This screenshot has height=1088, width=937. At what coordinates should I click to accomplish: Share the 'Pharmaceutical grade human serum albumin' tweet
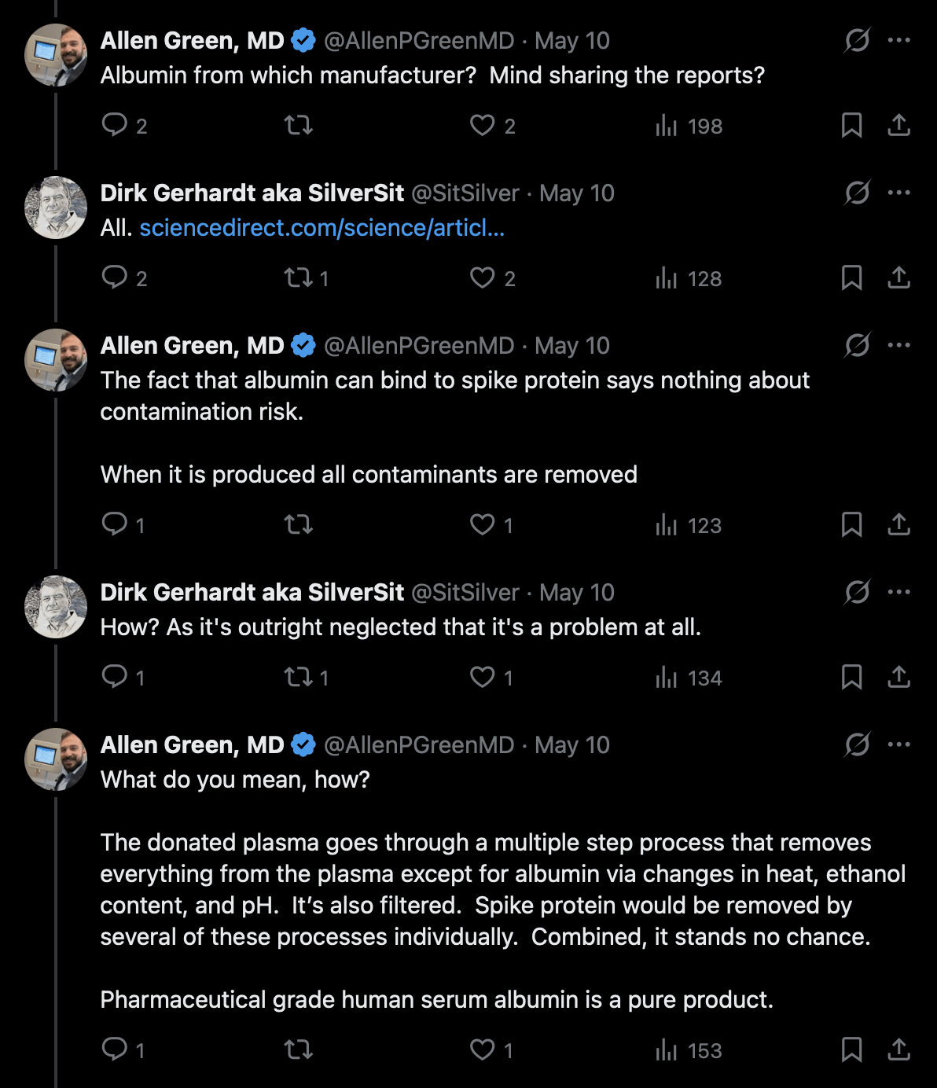[x=898, y=1050]
